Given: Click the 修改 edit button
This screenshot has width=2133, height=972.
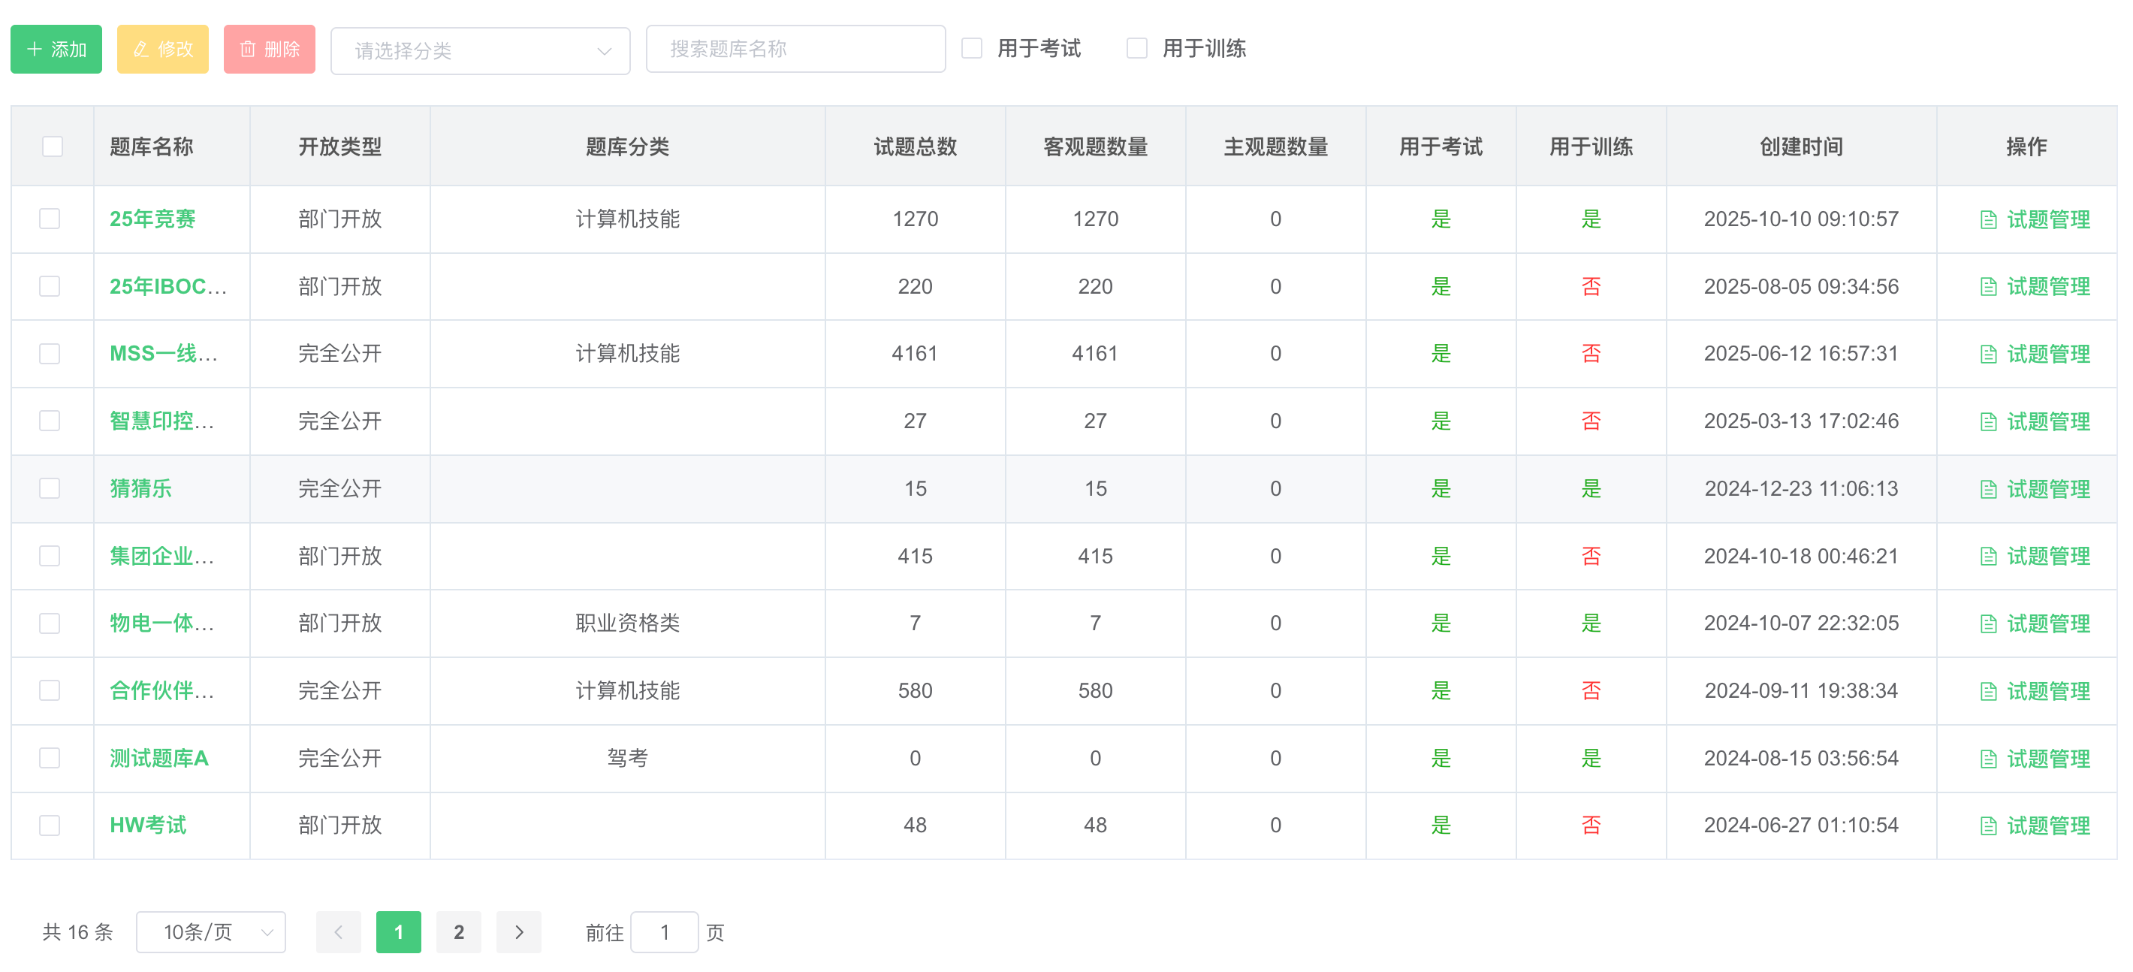Looking at the screenshot, I should pos(163,50).
